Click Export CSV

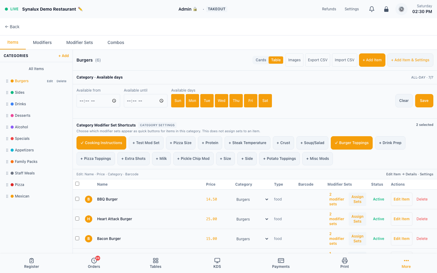tap(318, 60)
